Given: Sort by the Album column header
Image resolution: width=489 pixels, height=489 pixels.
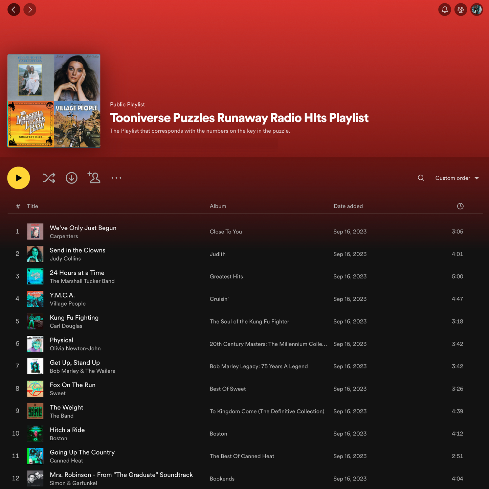Looking at the screenshot, I should (x=218, y=206).
